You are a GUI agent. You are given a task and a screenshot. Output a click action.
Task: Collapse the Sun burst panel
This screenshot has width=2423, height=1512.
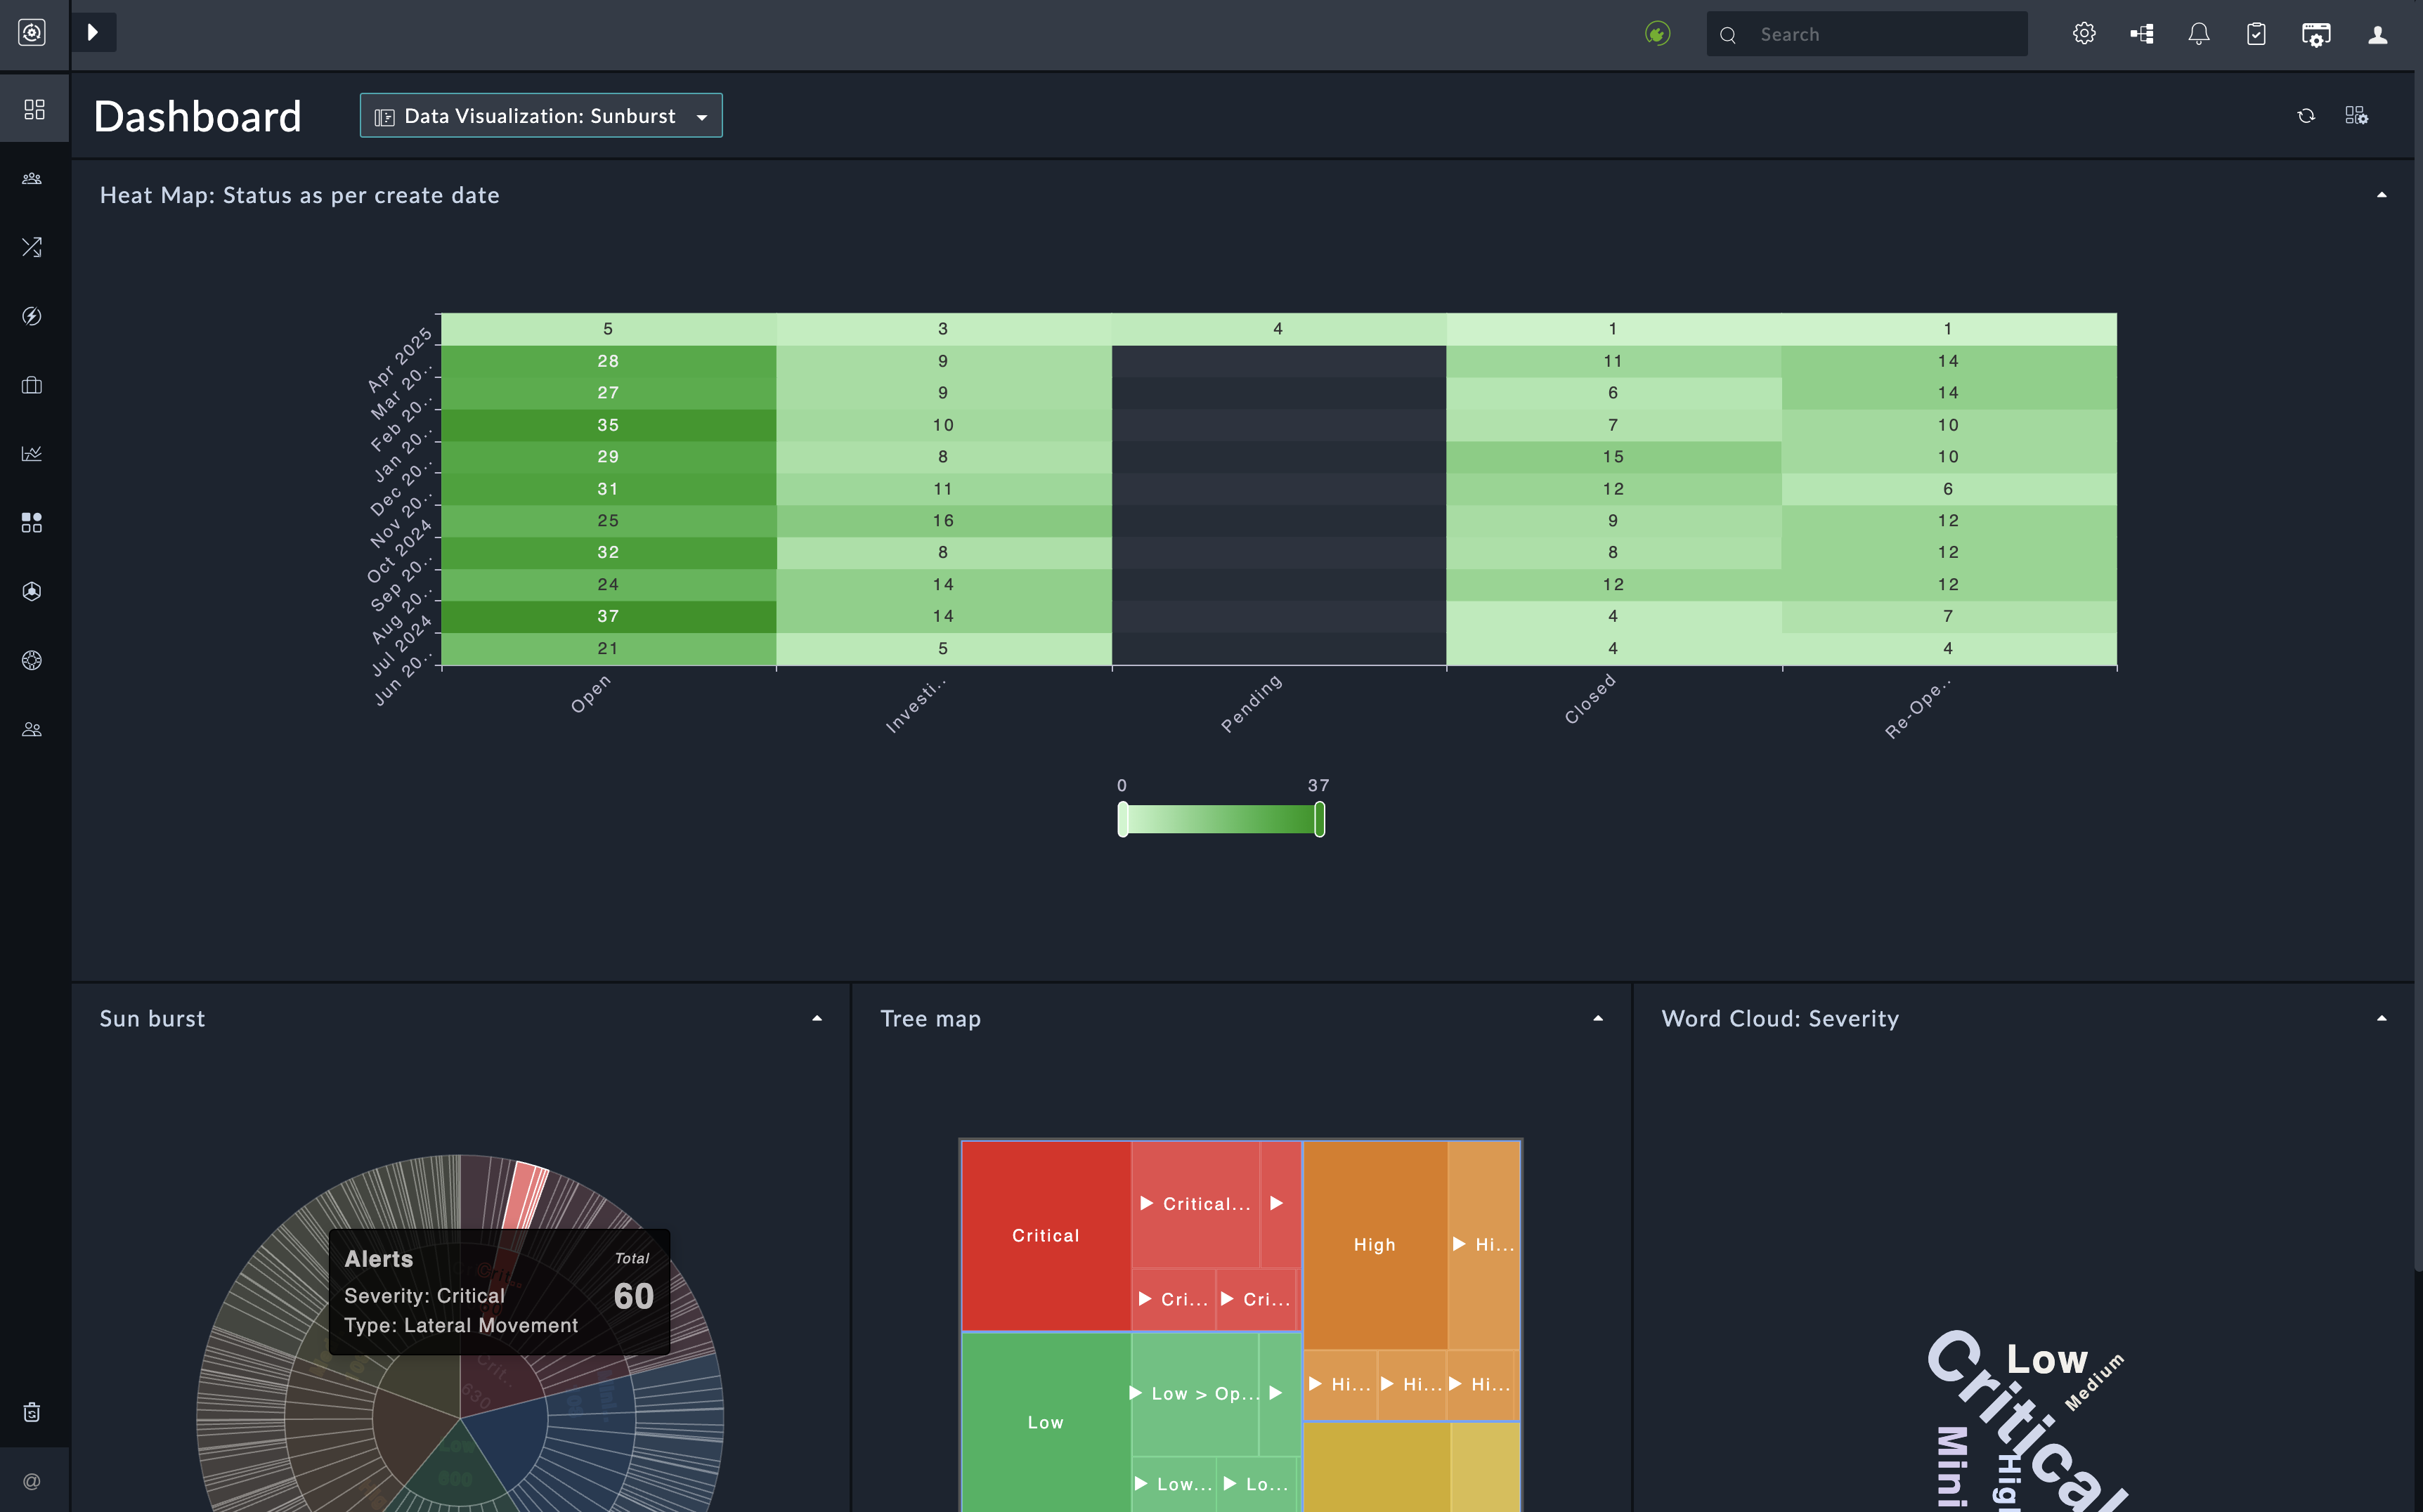[x=817, y=1018]
